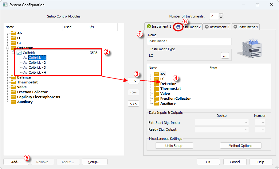279x169 pixels.
Task: Click the GC folder icon in modules list
Action: pos(13,43)
